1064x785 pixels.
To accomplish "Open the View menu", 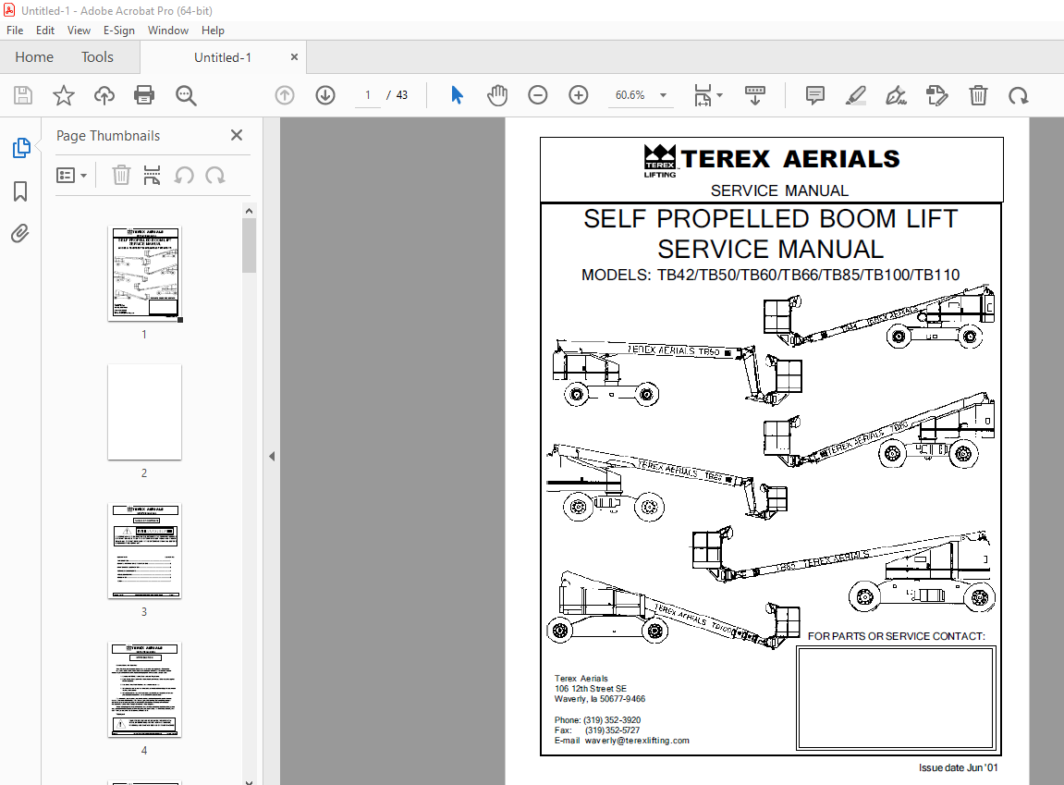I will click(x=79, y=31).
